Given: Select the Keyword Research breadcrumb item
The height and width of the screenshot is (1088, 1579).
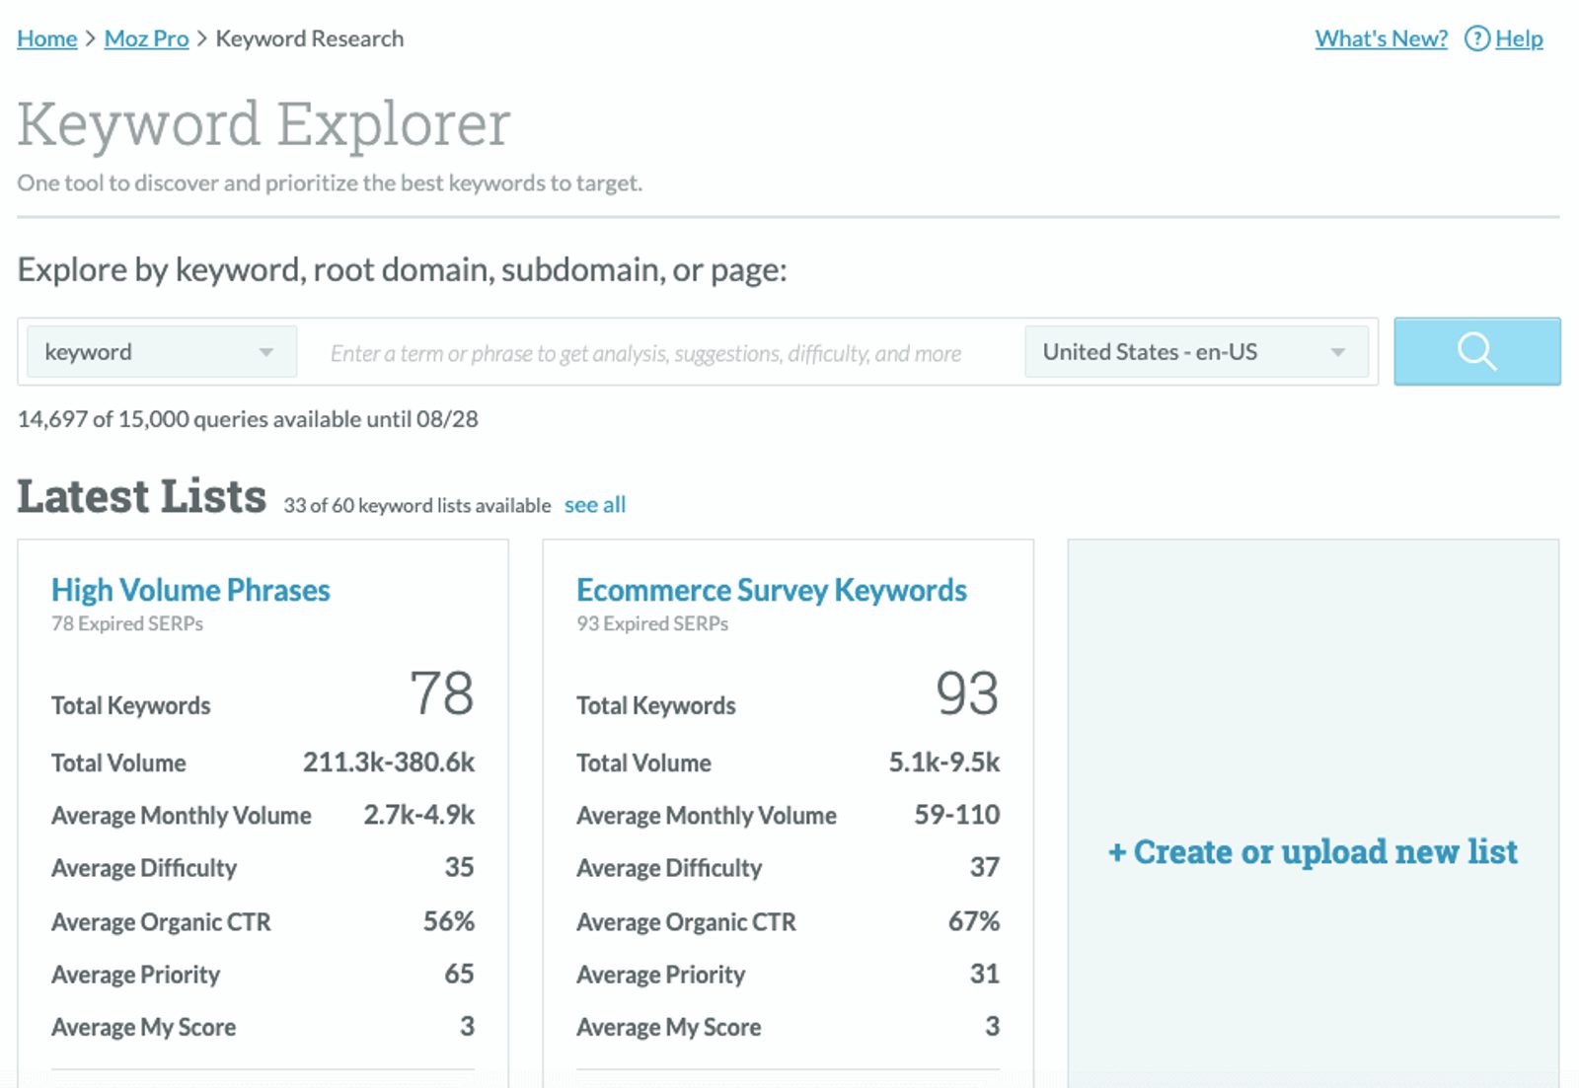Looking at the screenshot, I should click(310, 38).
